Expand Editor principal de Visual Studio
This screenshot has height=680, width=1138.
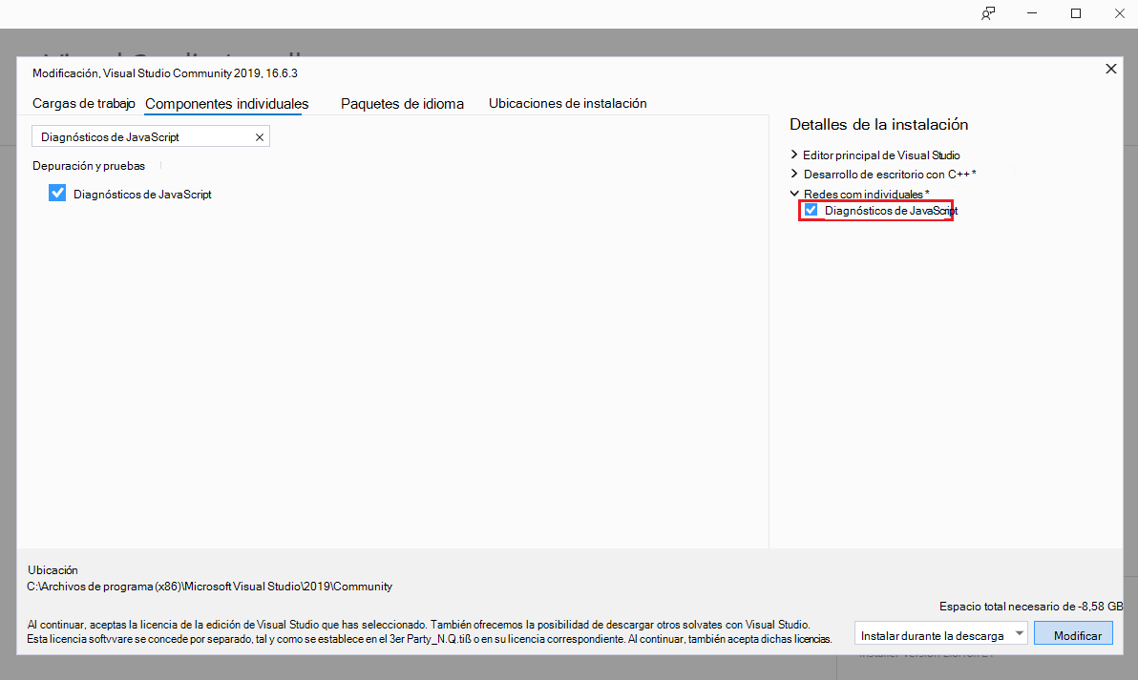click(x=794, y=155)
